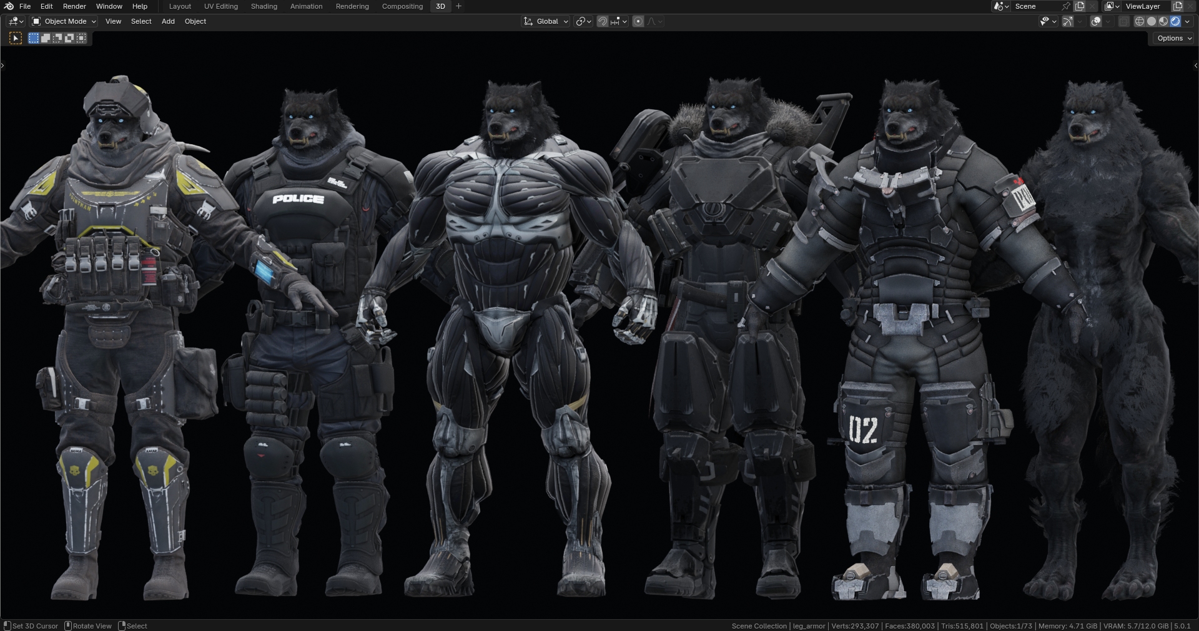Viewport: 1199px width, 631px height.
Task: Click the Blender logo menu icon
Action: pos(9,6)
